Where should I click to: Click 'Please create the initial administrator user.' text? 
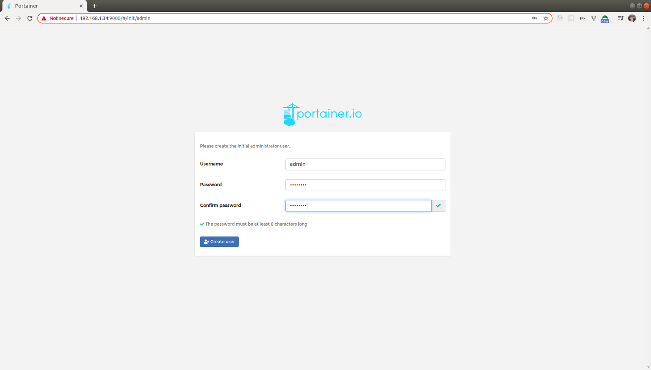click(x=245, y=146)
